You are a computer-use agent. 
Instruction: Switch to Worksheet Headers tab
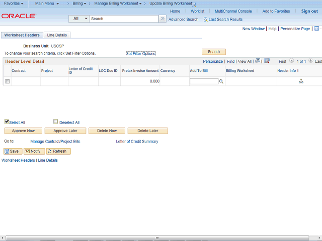[x=22, y=35]
